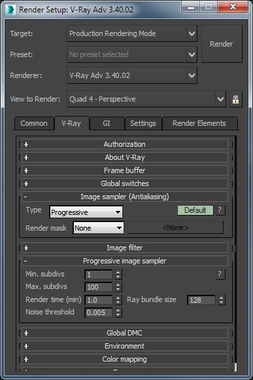Expand the Authorization rollout
The height and width of the screenshot is (380, 253).
tap(125, 144)
